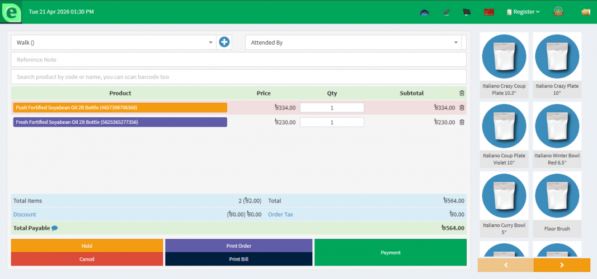Add Italiano Crazy Coup Plate 10.3" product

(504, 65)
